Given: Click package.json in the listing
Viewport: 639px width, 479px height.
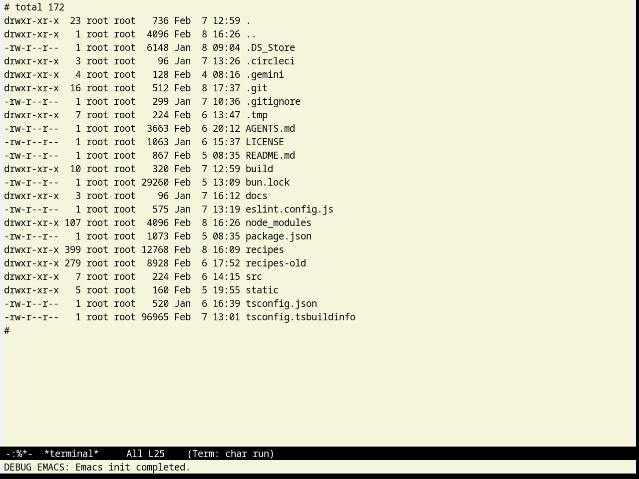Looking at the screenshot, I should click(279, 237).
